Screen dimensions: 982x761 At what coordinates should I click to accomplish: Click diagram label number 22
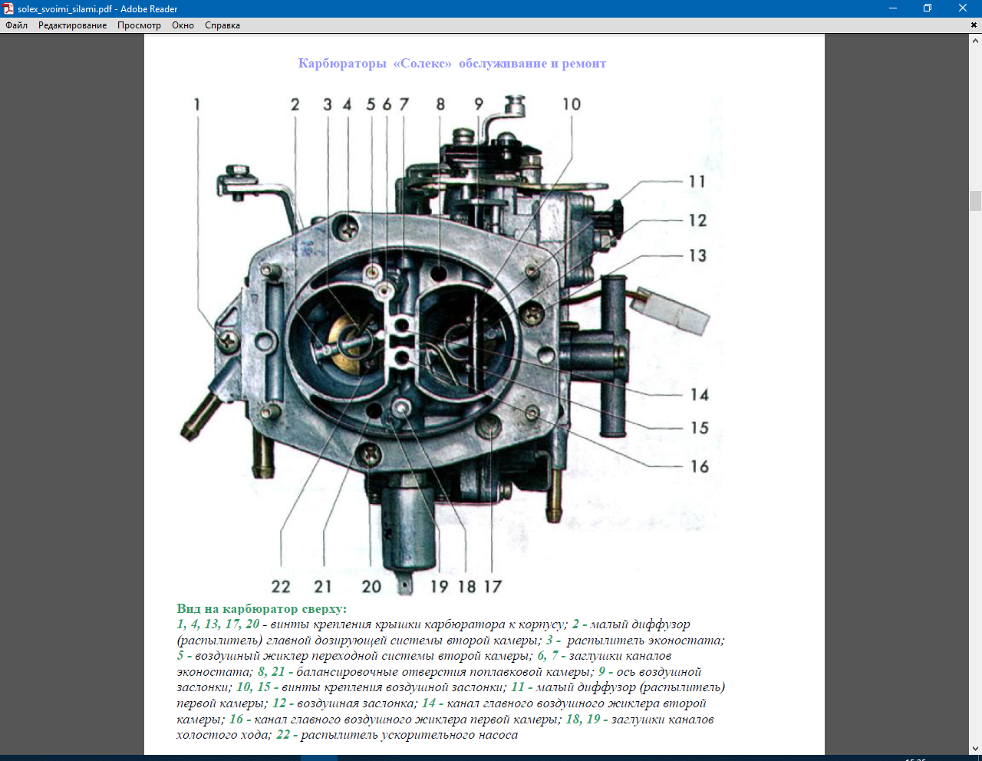click(x=281, y=587)
